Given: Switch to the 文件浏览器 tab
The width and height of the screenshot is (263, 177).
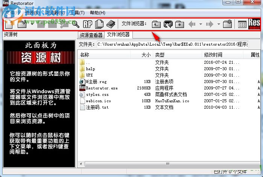Looking at the screenshot, I should coord(119,35).
